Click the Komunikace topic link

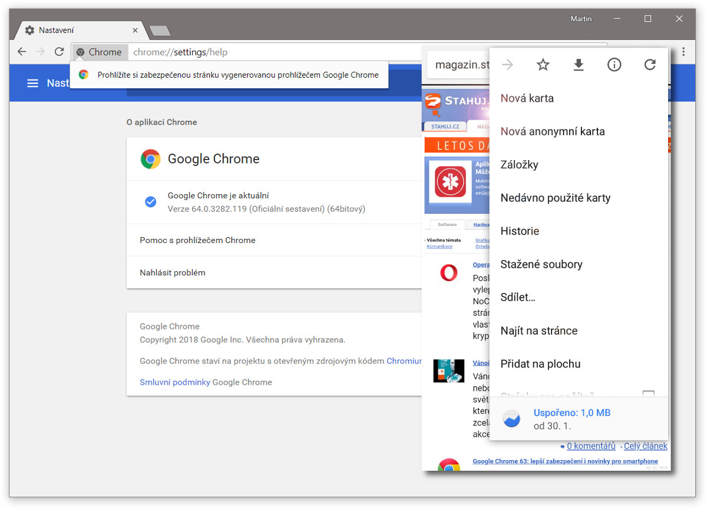coord(440,246)
